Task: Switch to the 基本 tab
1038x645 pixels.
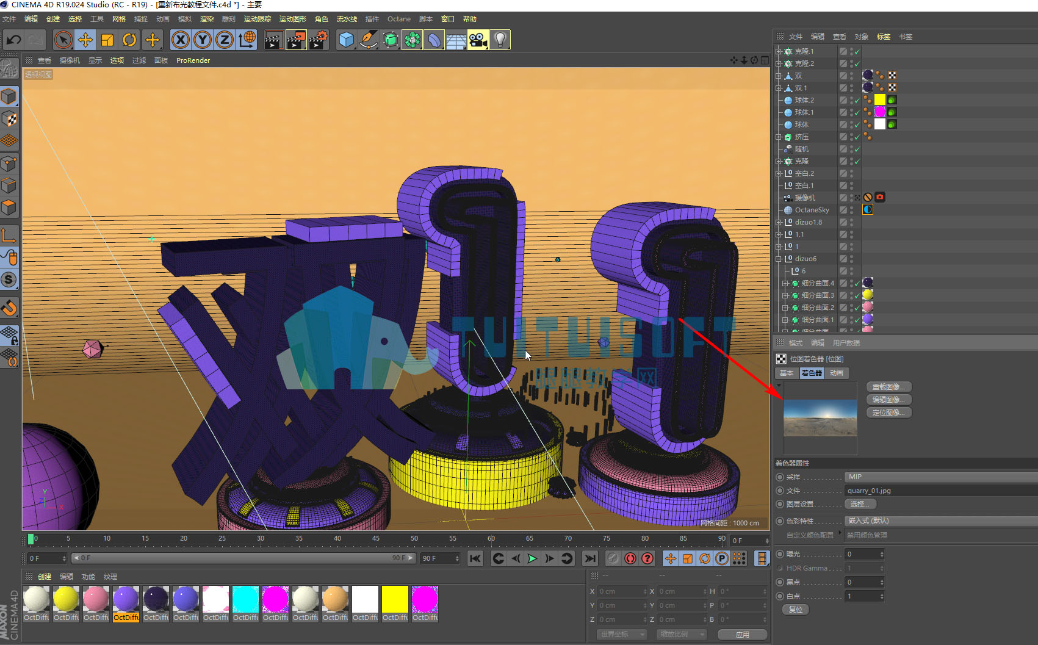Action: click(x=787, y=373)
